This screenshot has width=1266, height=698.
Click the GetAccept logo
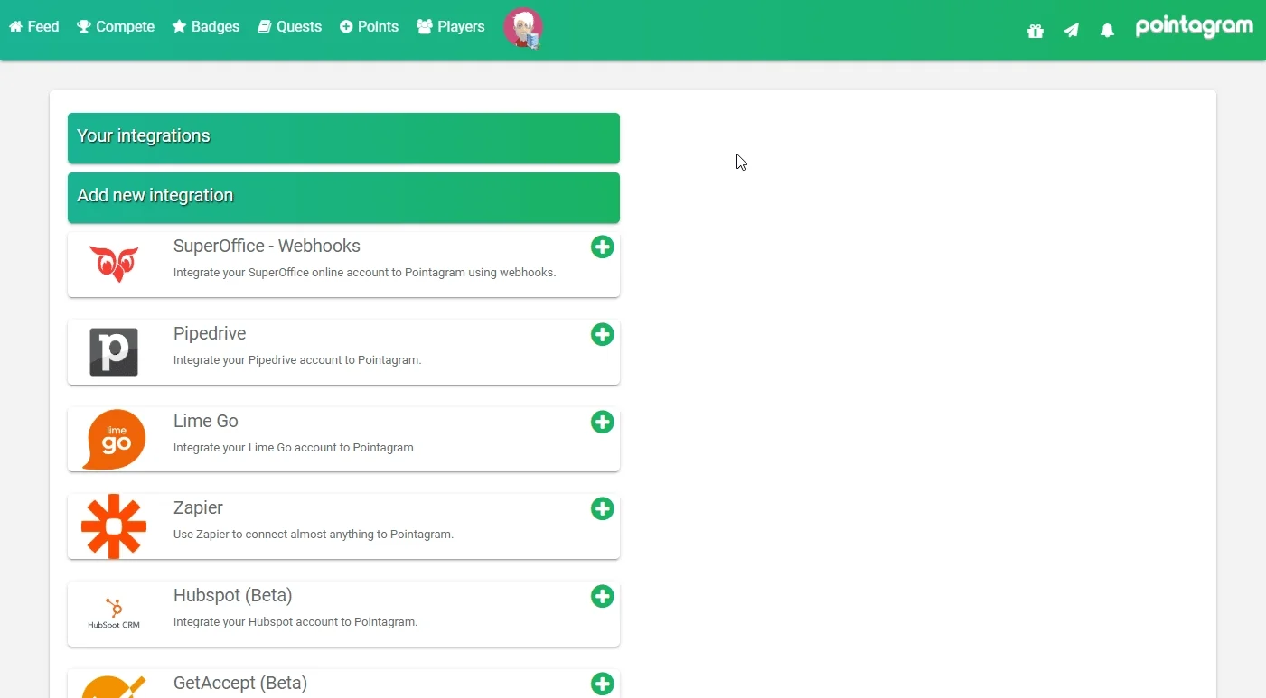pyautogui.click(x=114, y=686)
